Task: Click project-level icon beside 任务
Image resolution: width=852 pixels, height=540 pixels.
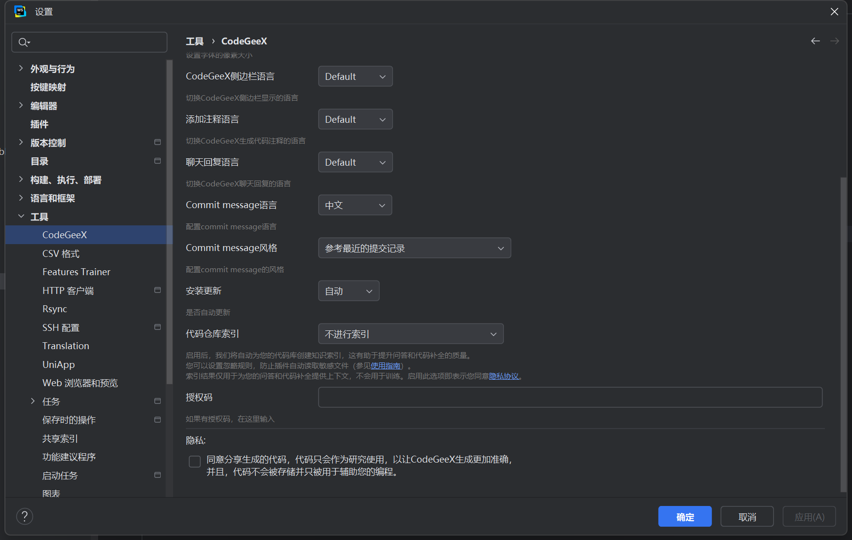Action: point(158,401)
